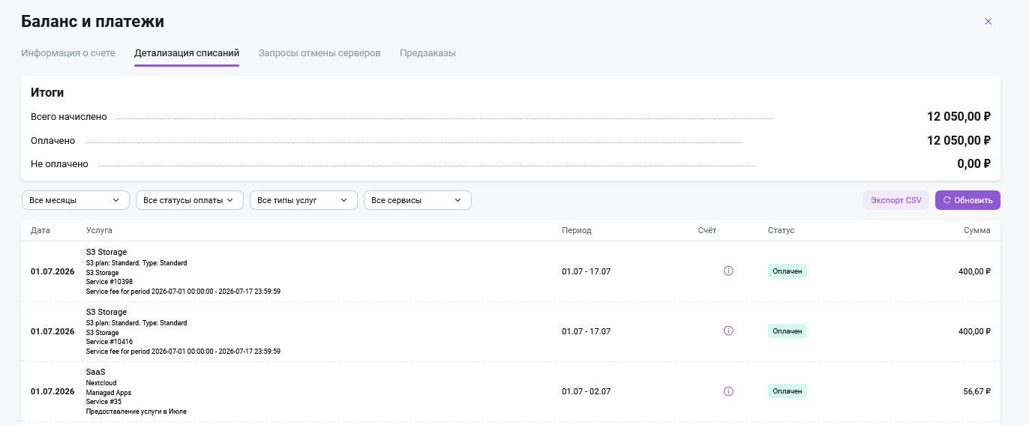
Task: Click Итоги heading
Action: pos(47,93)
